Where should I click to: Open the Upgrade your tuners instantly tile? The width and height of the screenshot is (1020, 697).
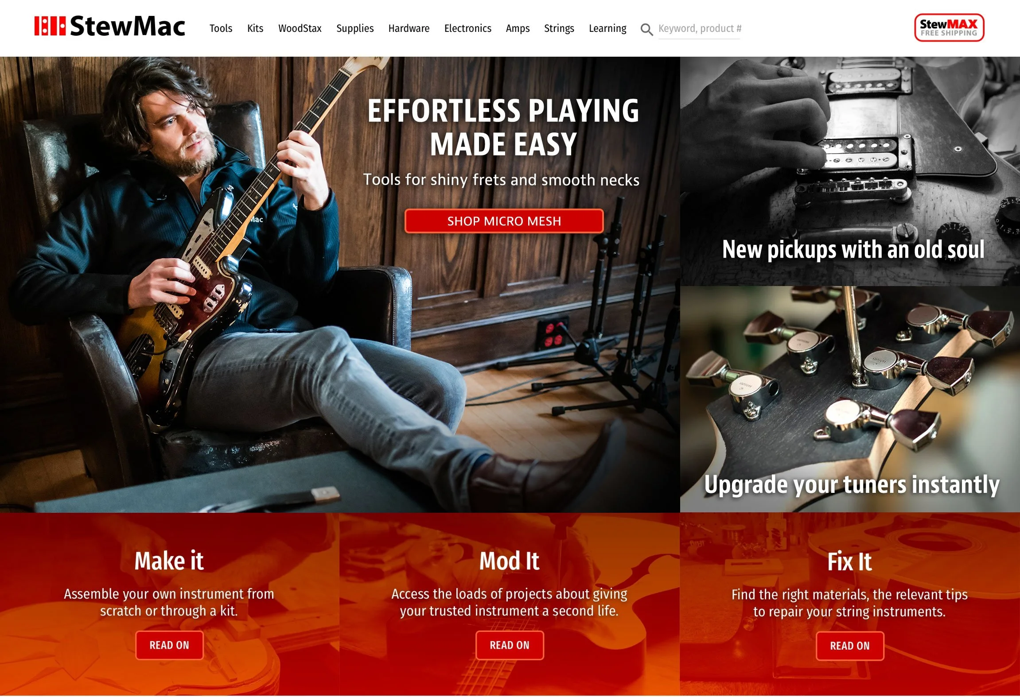click(850, 399)
